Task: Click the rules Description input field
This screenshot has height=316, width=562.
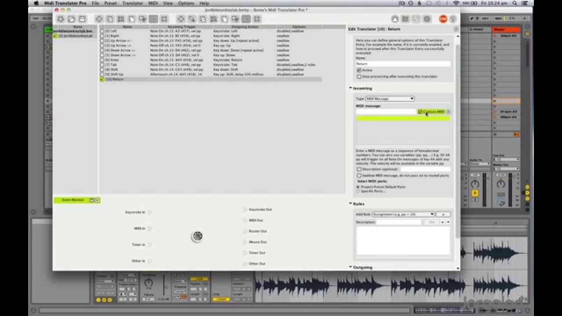Action: pos(399,222)
